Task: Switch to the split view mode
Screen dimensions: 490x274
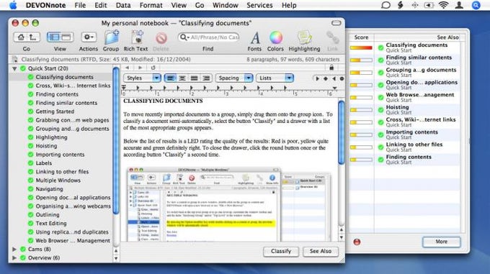Action: pyautogui.click(x=53, y=37)
